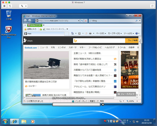Click the McAfee SECURE toolbar badge
The width and height of the screenshot is (157, 126).
coord(35,25)
